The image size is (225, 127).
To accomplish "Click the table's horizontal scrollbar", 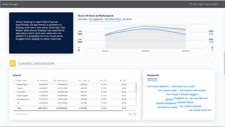I will pos(67,111).
